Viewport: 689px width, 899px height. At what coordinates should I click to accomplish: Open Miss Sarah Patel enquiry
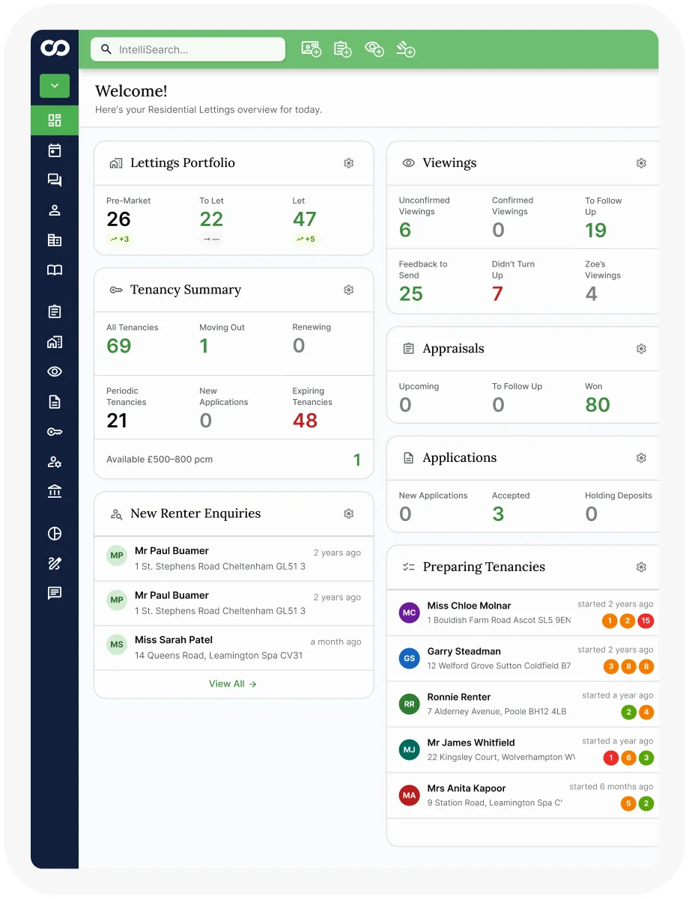click(234, 648)
